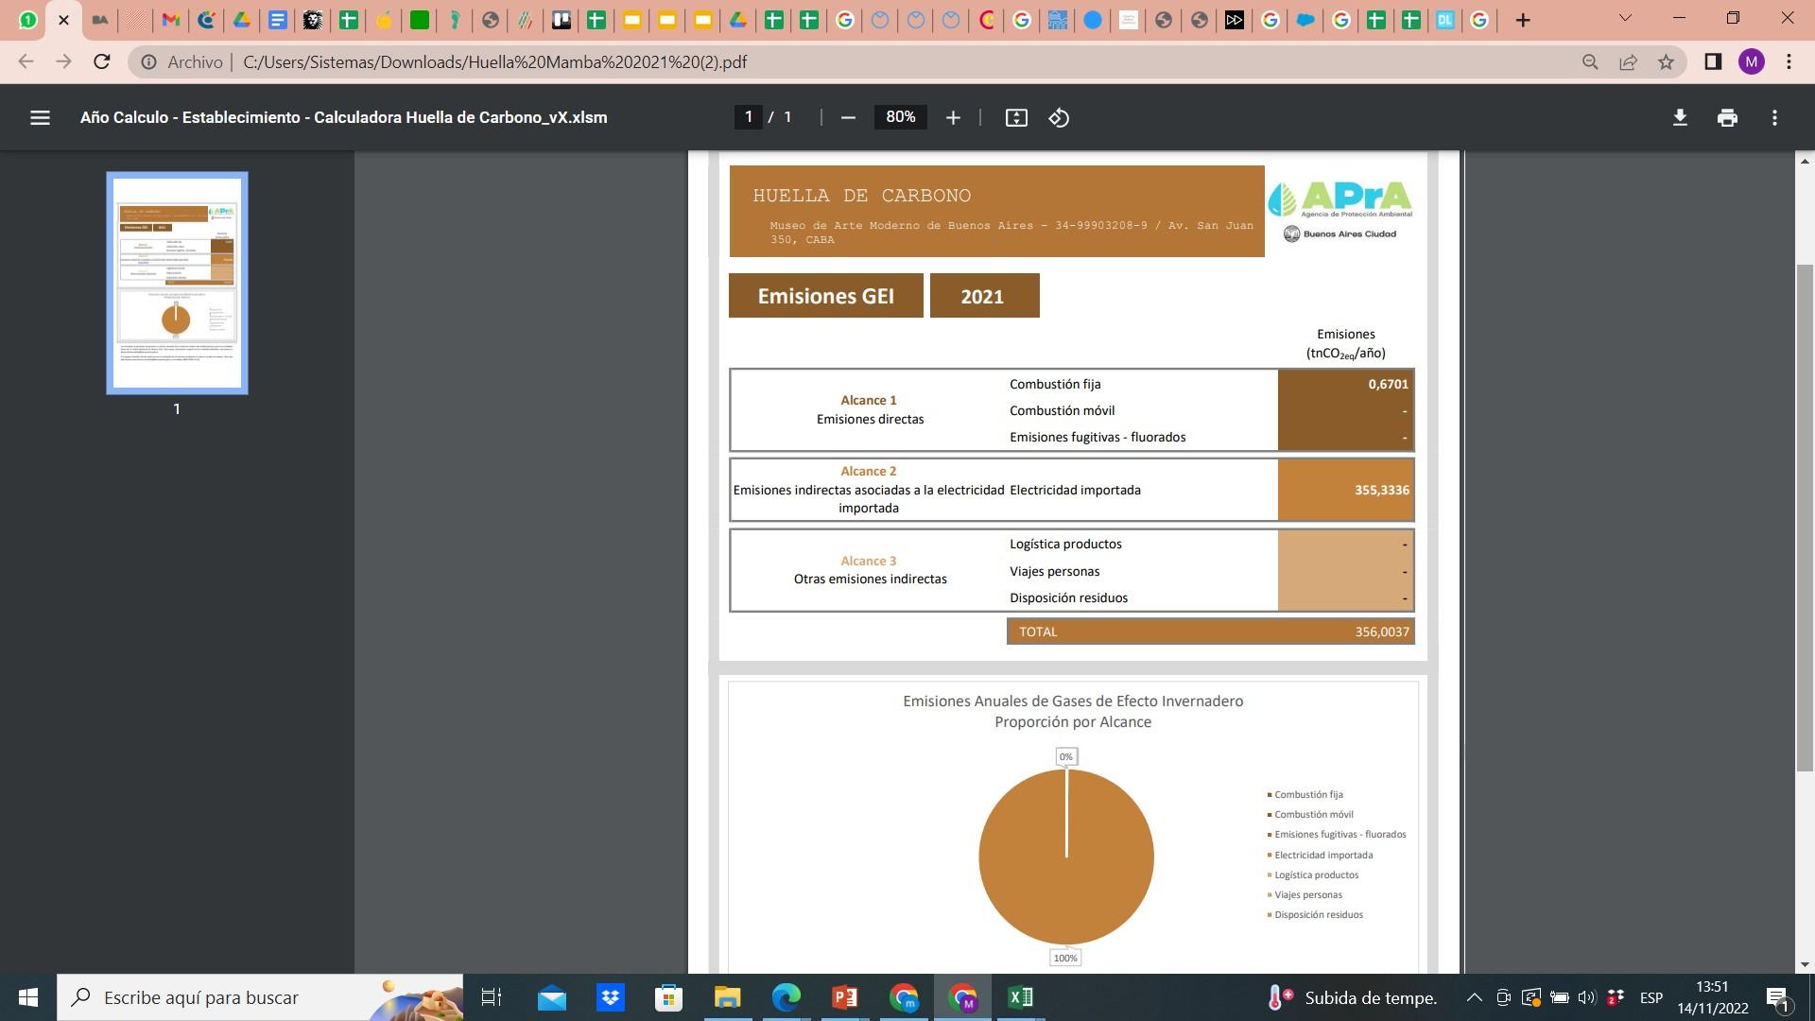
Task: Rotate the PDF counterclockwise
Action: (x=1059, y=118)
